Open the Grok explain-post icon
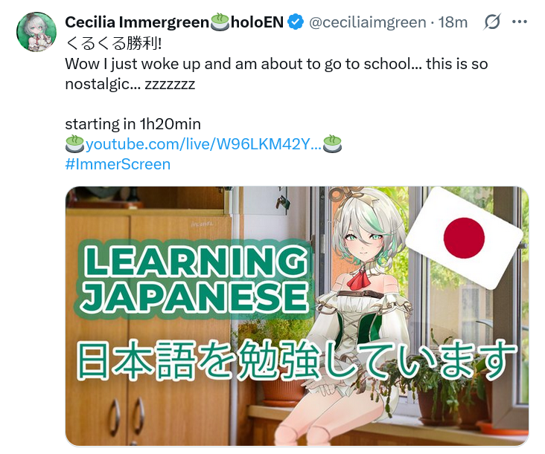Screen dimensions: 545x454 point(492,22)
